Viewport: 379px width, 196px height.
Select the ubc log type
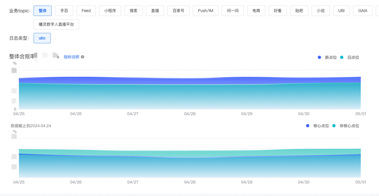[x=42, y=38]
